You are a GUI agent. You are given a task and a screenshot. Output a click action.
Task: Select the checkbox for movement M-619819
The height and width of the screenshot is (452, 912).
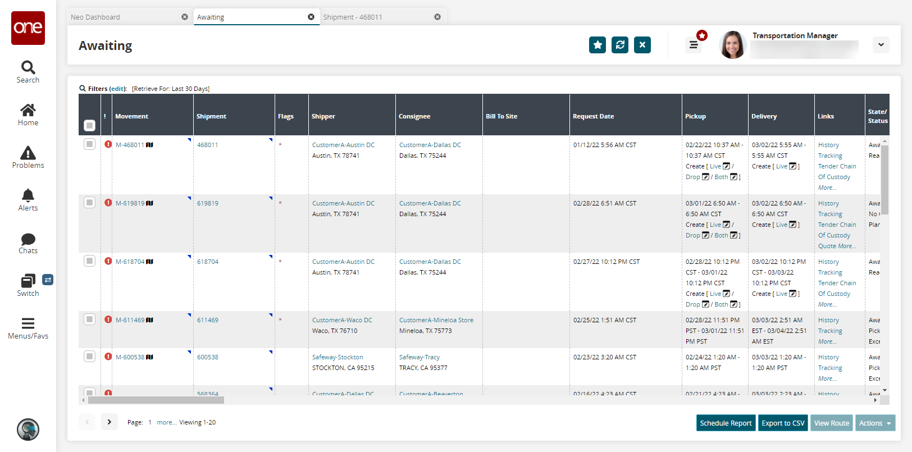tap(89, 203)
